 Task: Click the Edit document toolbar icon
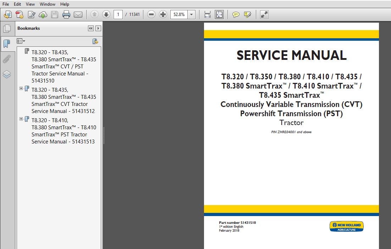click(x=32, y=15)
